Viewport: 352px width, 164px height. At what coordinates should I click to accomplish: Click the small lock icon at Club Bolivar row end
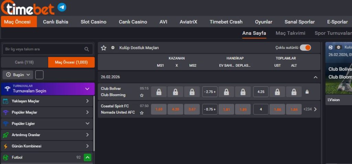click(307, 92)
